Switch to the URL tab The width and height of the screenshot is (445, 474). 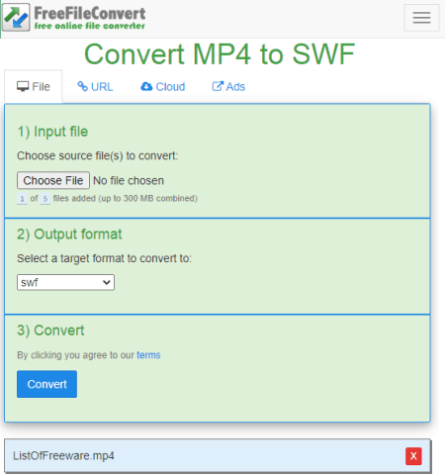coord(95,87)
